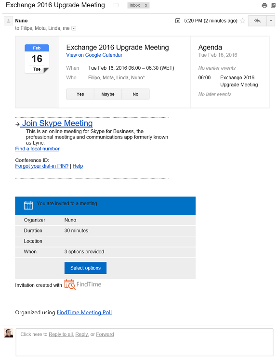Click the 'Tue Feb 16, 2016' agenda date
The height and width of the screenshot is (358, 277).
(218, 55)
